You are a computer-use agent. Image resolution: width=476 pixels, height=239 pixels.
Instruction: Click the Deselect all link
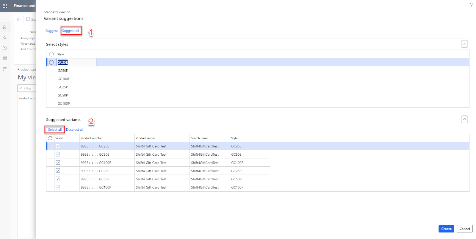pos(75,129)
